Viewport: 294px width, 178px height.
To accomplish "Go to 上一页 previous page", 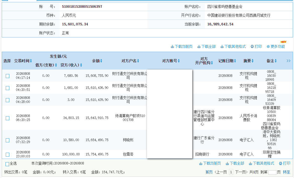I will [221, 172].
